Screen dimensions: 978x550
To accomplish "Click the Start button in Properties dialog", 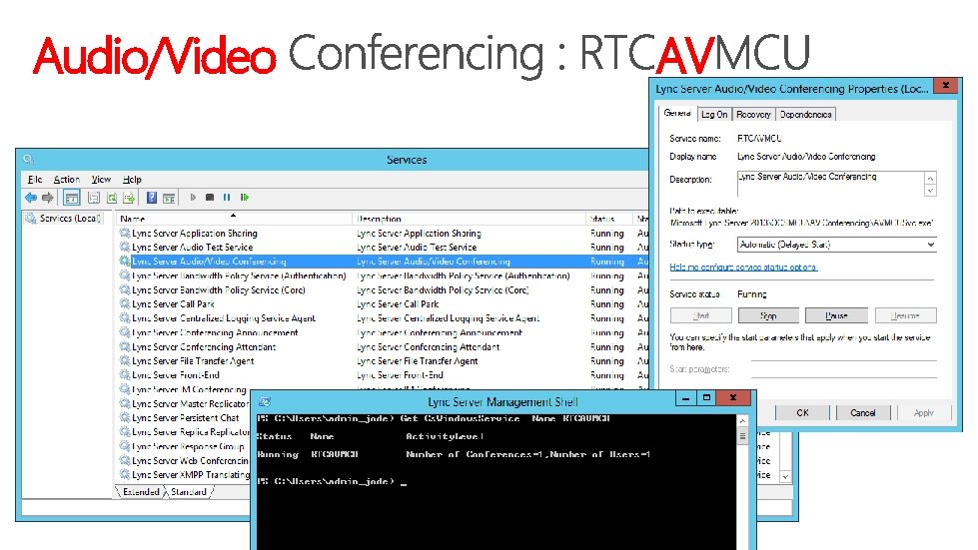I will point(700,315).
